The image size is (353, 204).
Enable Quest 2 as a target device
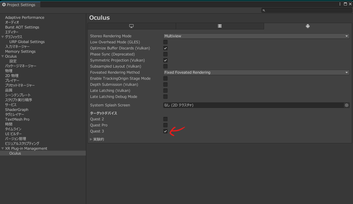click(165, 119)
